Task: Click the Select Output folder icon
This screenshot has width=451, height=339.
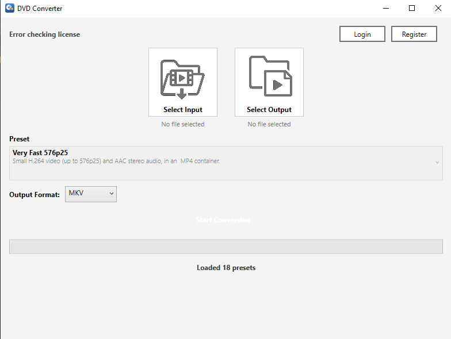Action: click(270, 76)
